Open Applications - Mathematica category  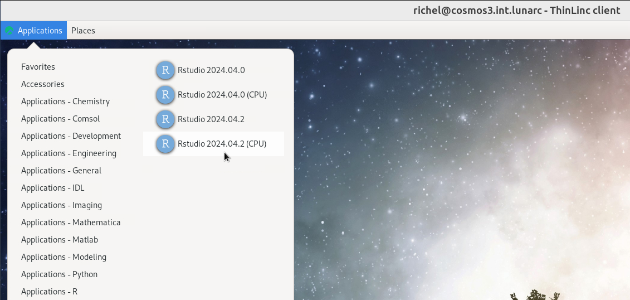click(71, 222)
